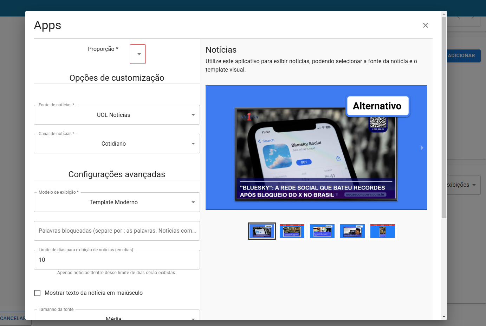Viewport: 486px width, 326px height.
Task: Click the Limite de dias field showing 10
Action: coord(117,260)
